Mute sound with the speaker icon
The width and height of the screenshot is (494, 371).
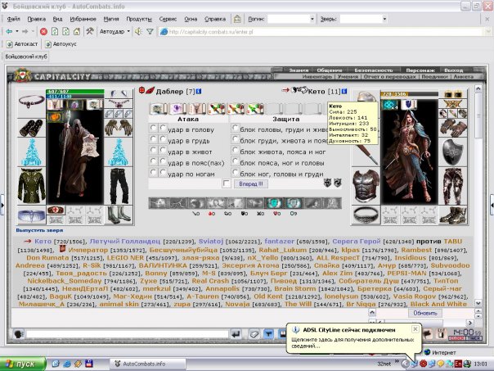pyautogui.click(x=138, y=32)
